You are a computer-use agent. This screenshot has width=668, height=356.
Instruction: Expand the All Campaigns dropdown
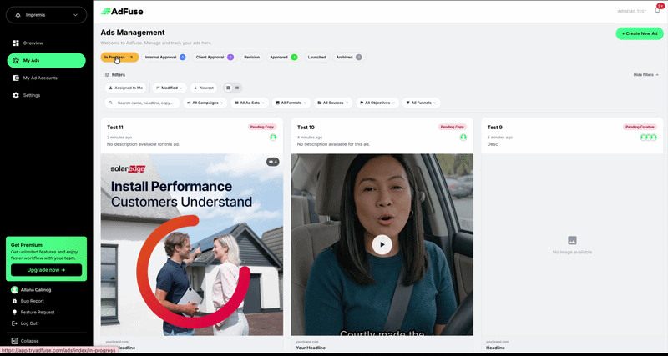[x=205, y=103]
